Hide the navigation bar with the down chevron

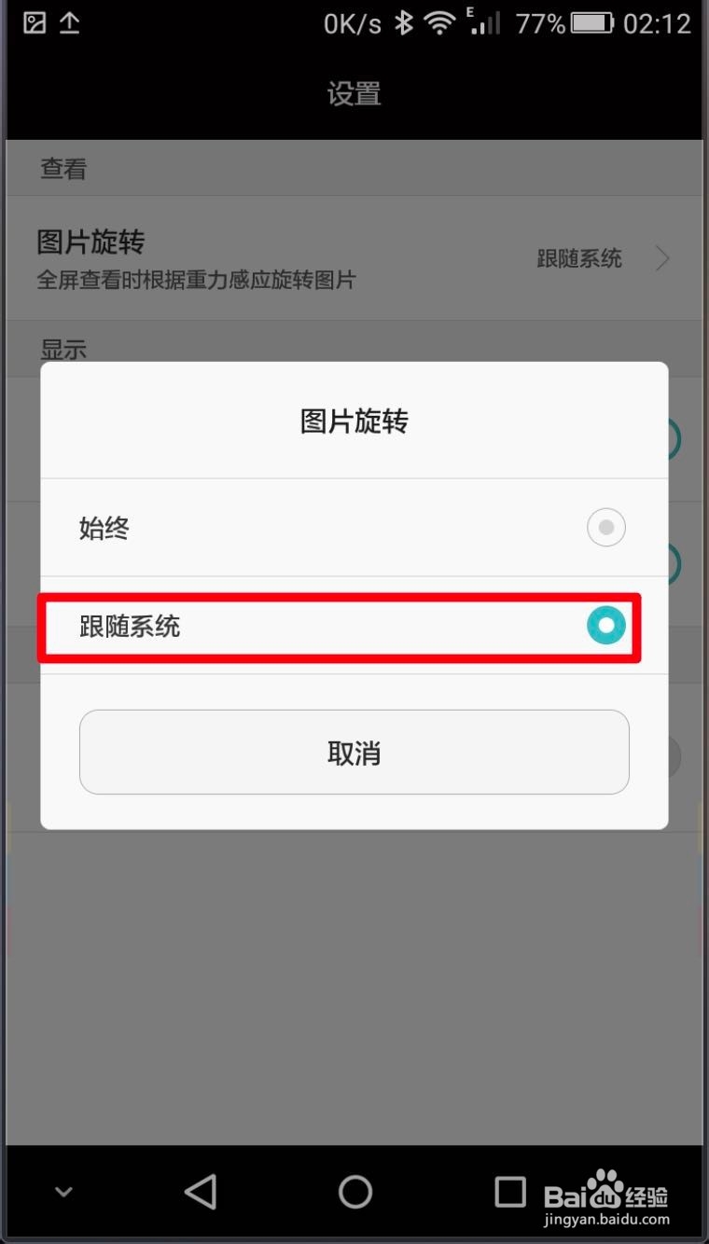[x=63, y=1192]
